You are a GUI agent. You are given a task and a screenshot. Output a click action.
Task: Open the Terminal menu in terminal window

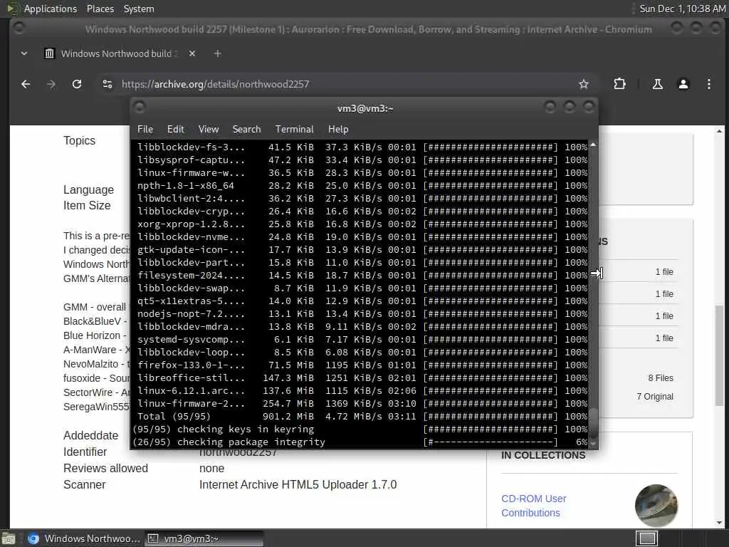pos(294,130)
